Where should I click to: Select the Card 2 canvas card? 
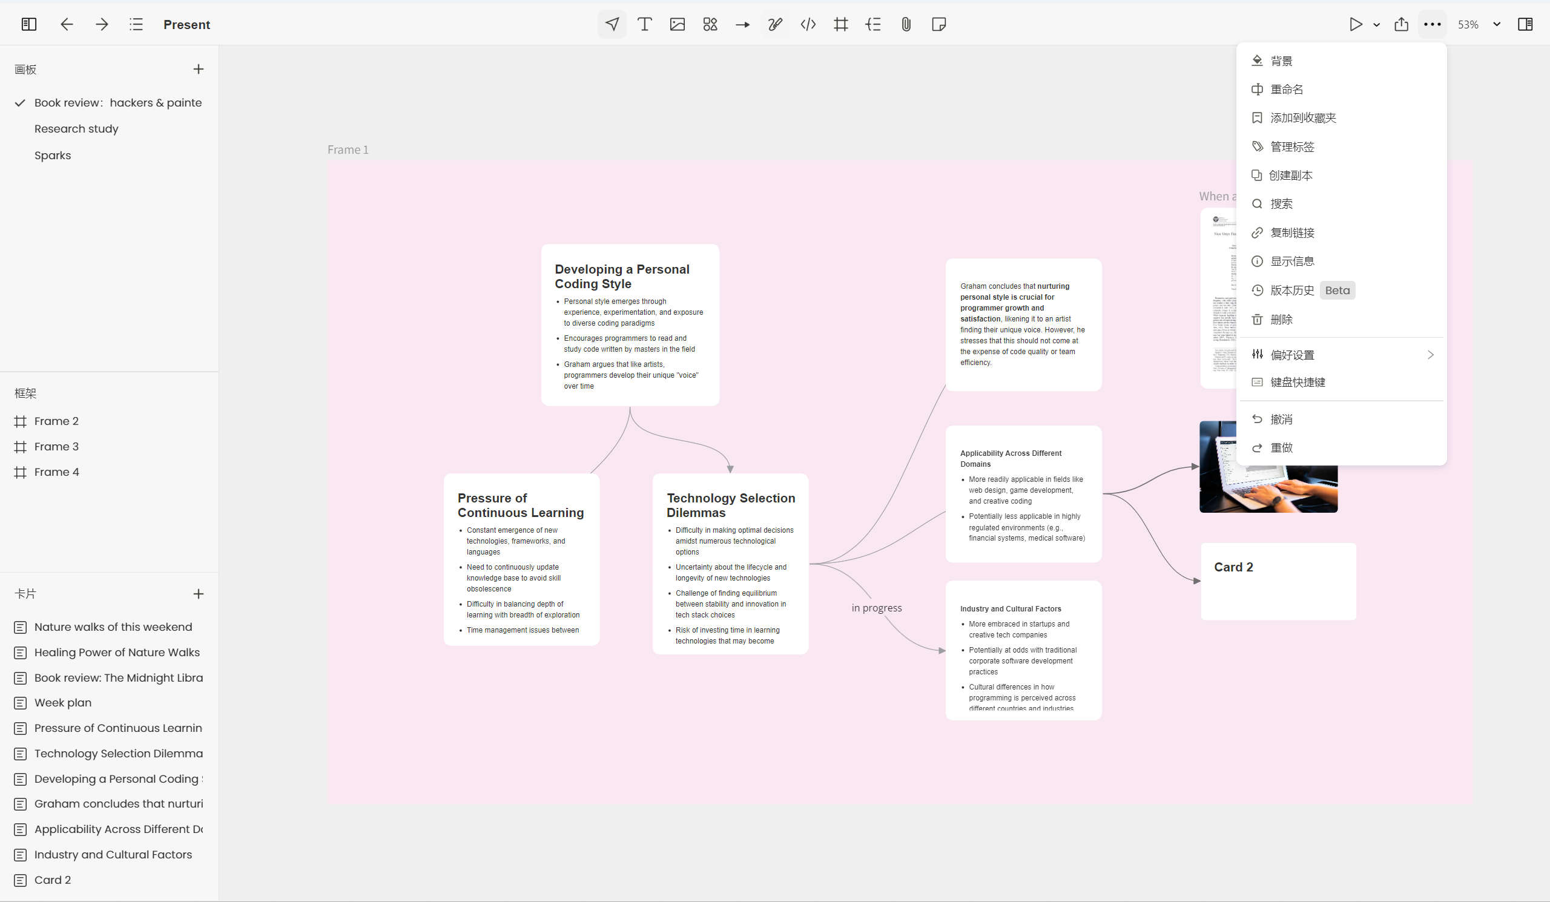coord(1278,581)
